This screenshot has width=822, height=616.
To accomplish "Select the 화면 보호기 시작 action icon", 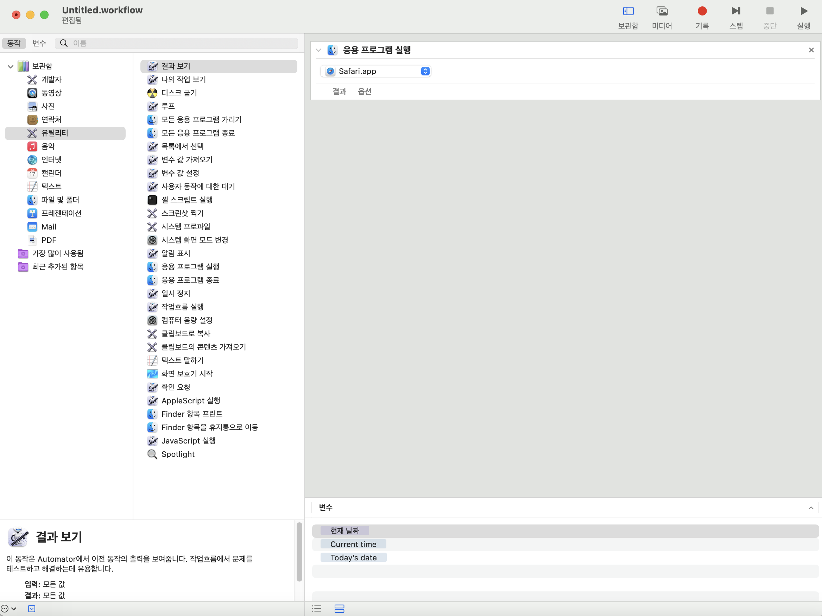I will 152,374.
